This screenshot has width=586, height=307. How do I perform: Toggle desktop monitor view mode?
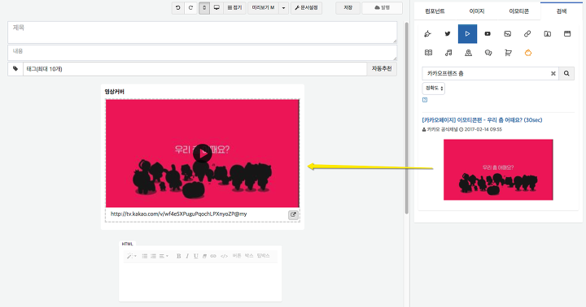point(216,8)
